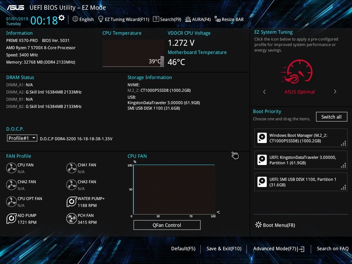Click the CHA1 FAN icon
The width and height of the screenshot is (352, 264).
[x=71, y=168]
